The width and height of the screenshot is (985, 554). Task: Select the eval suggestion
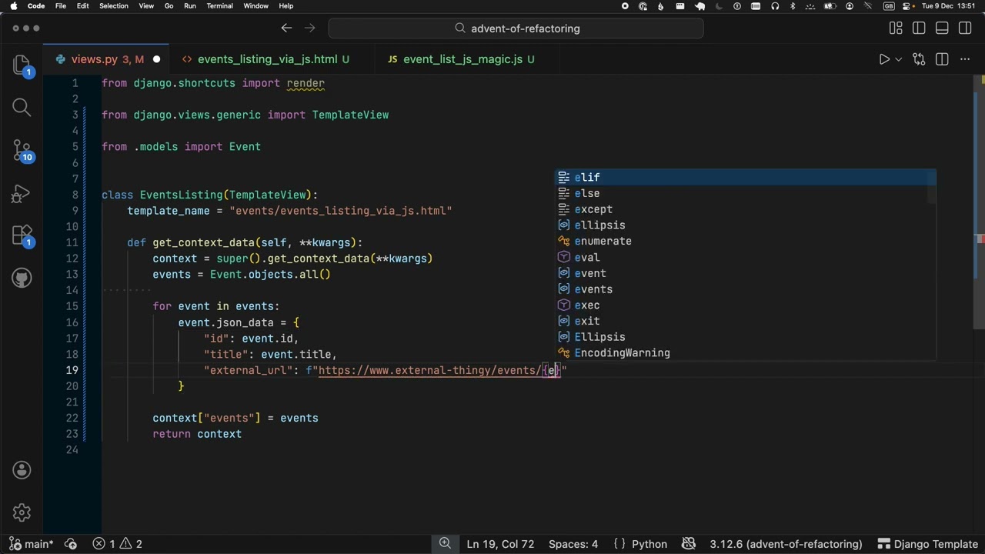point(746,257)
